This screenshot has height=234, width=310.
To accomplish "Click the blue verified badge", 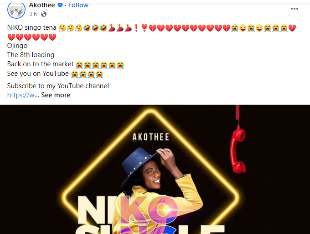I will [x=60, y=5].
